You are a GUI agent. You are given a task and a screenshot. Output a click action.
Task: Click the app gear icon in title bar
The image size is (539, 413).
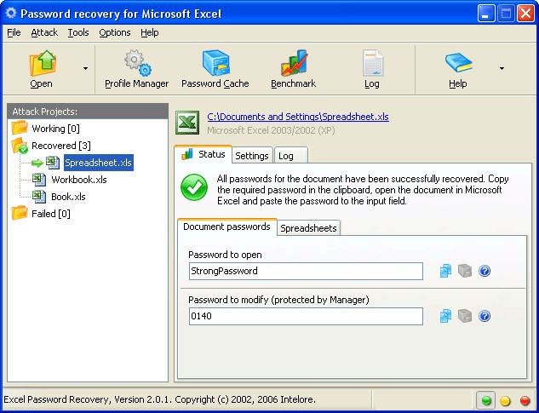click(11, 13)
